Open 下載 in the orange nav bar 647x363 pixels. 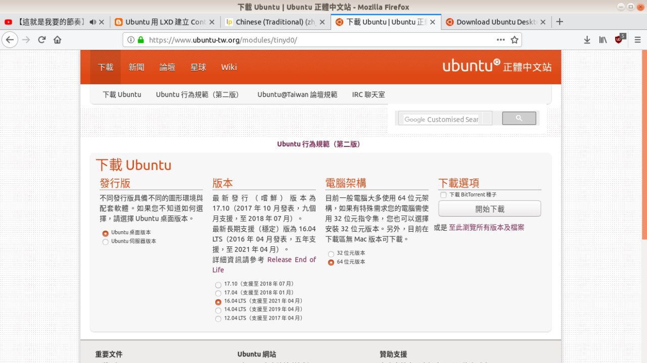[106, 67]
